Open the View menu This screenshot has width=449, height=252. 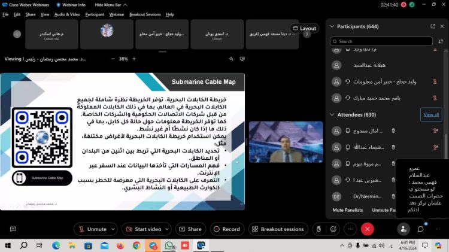pyautogui.click(x=45, y=14)
